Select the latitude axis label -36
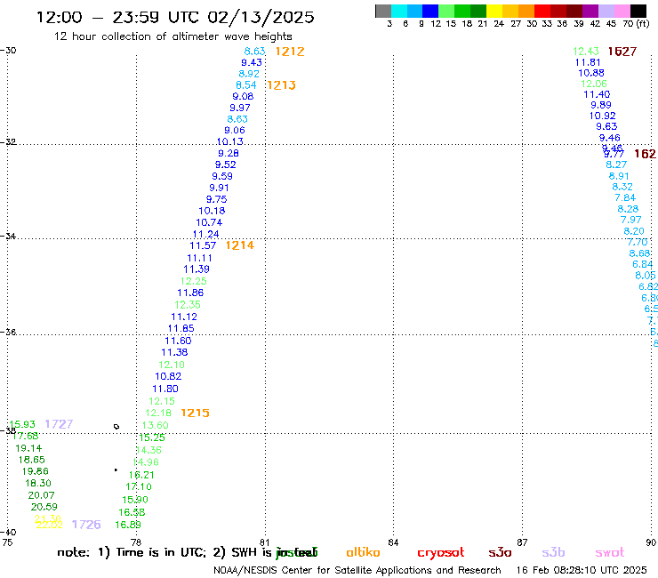This screenshot has height=578, width=658. [x=8, y=332]
